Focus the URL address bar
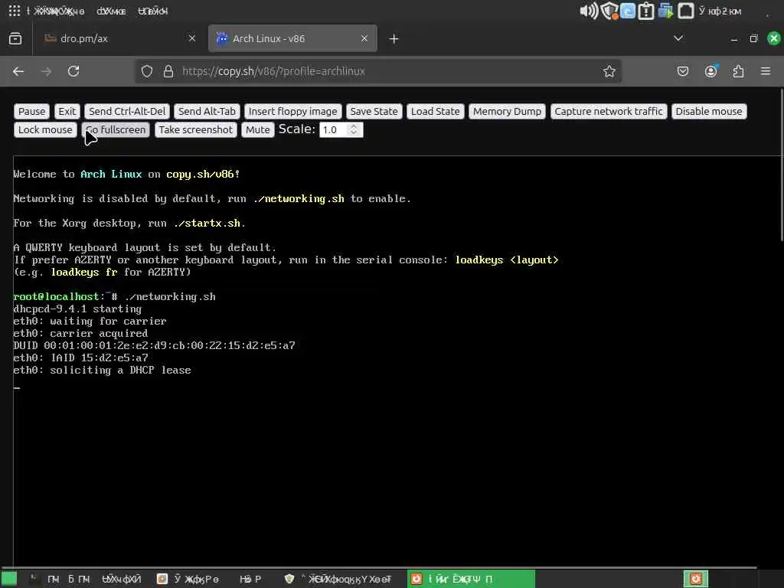 (x=377, y=71)
